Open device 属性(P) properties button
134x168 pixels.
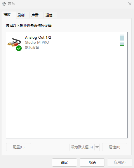pyautogui.click(x=115, y=147)
